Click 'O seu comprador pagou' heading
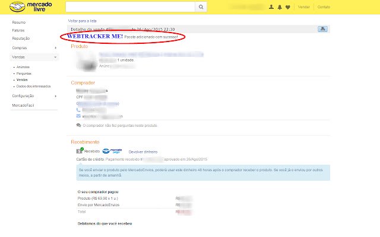380x237 pixels. 98,192
